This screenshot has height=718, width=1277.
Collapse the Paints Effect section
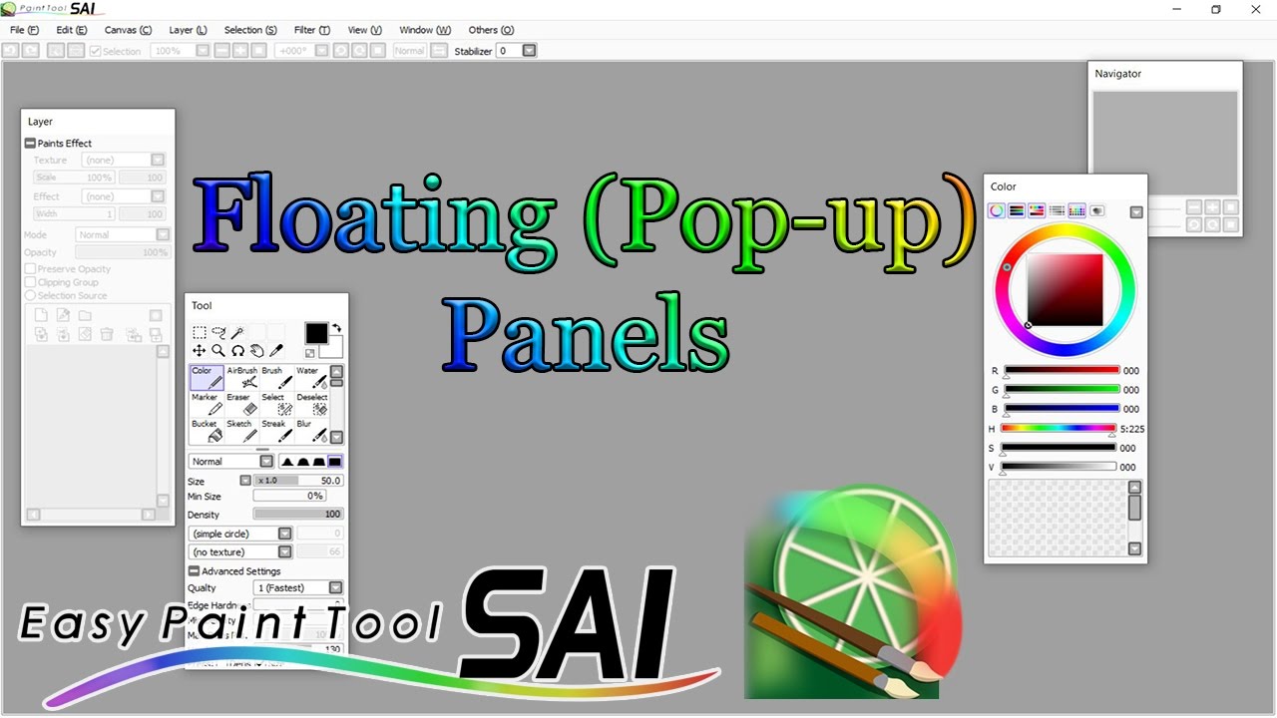[30, 144]
